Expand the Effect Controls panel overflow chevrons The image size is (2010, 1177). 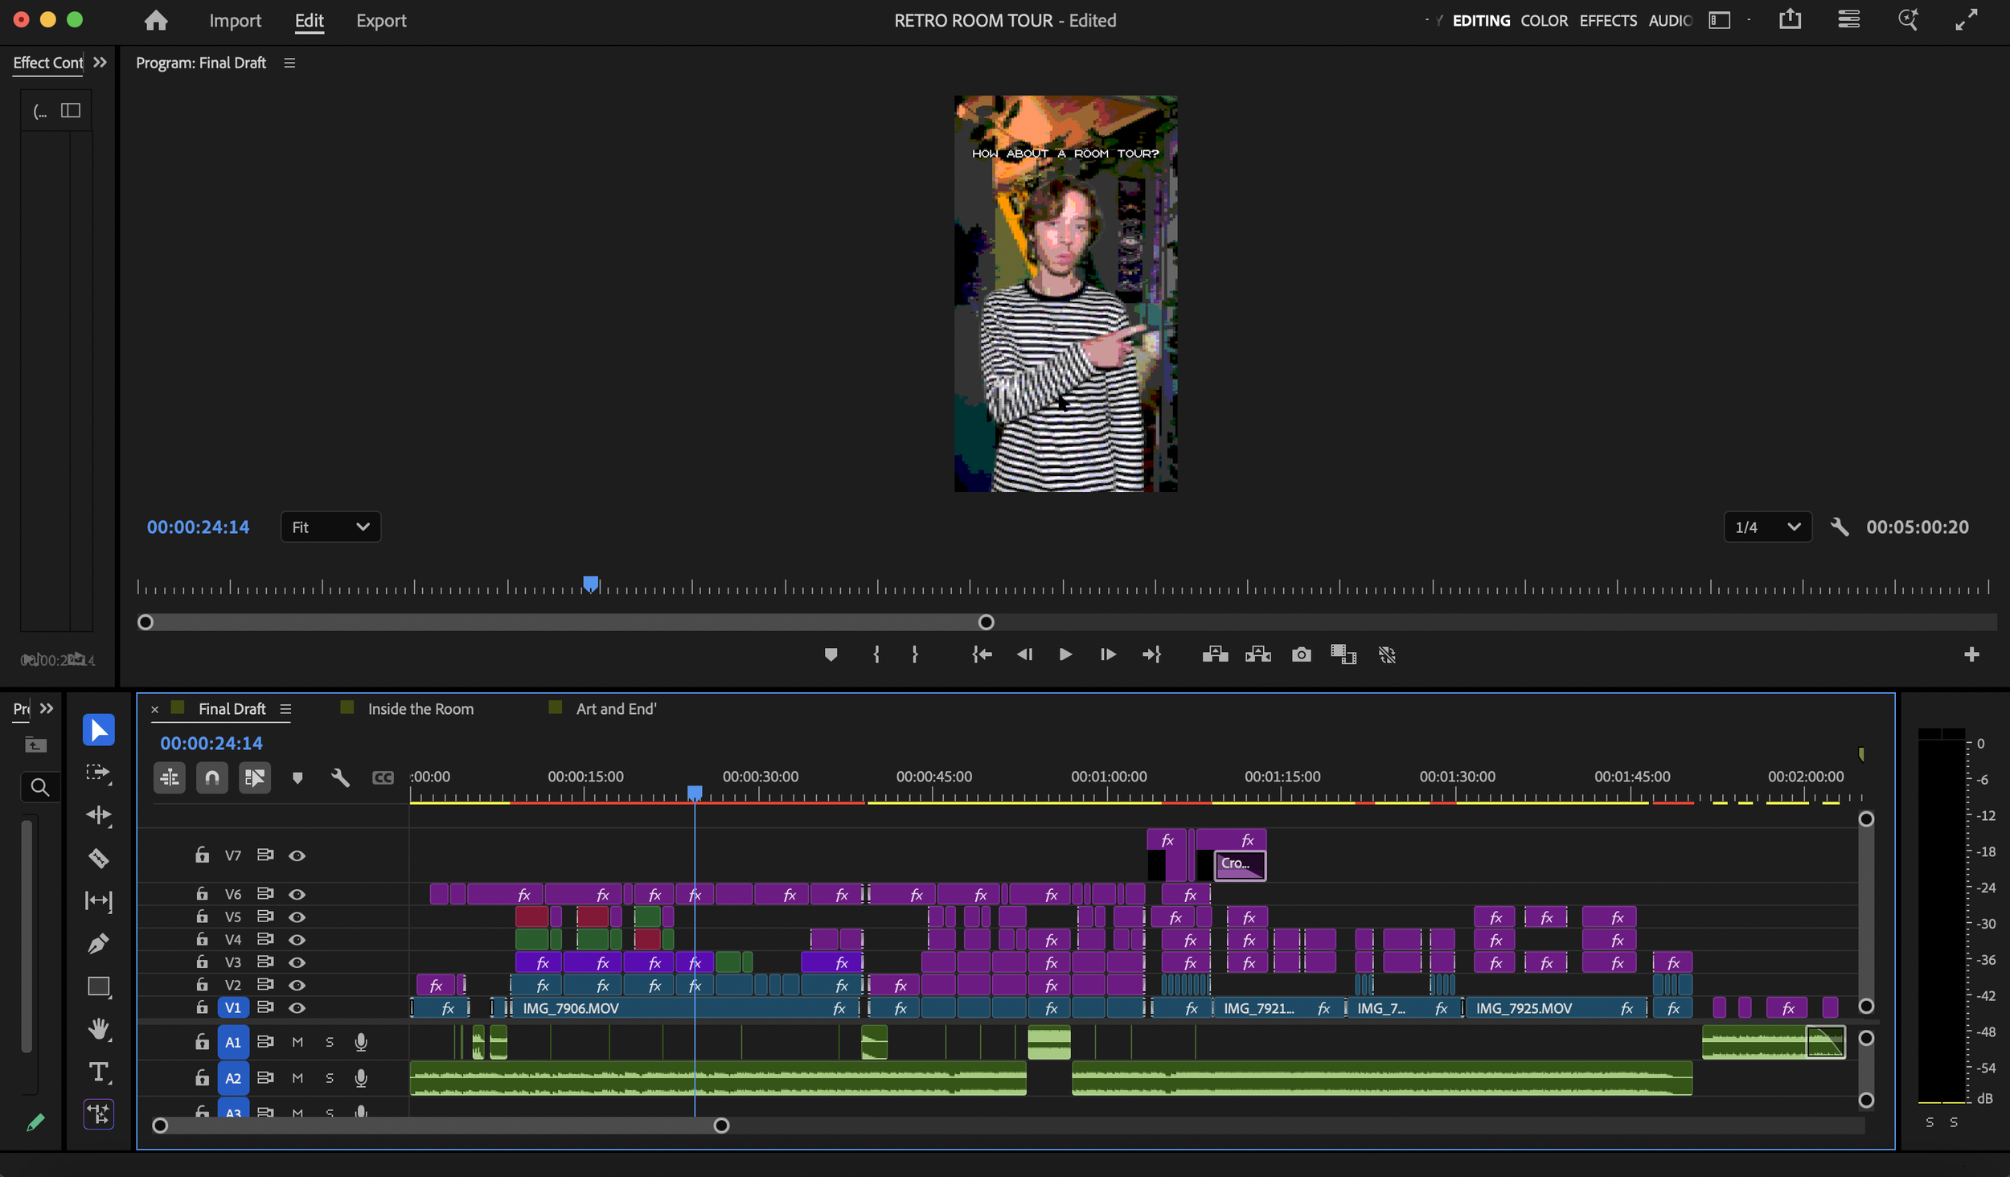click(x=100, y=62)
